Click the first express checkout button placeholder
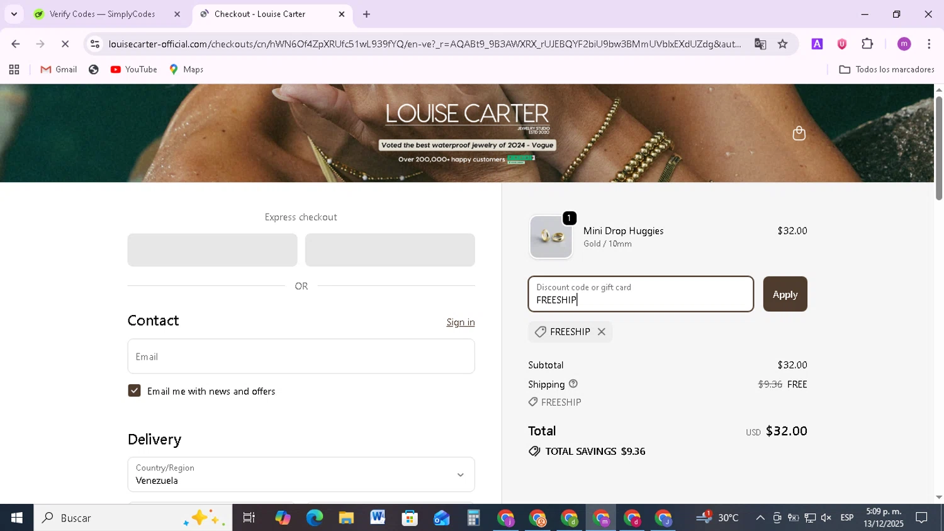Viewport: 944px width, 531px height. point(212,250)
